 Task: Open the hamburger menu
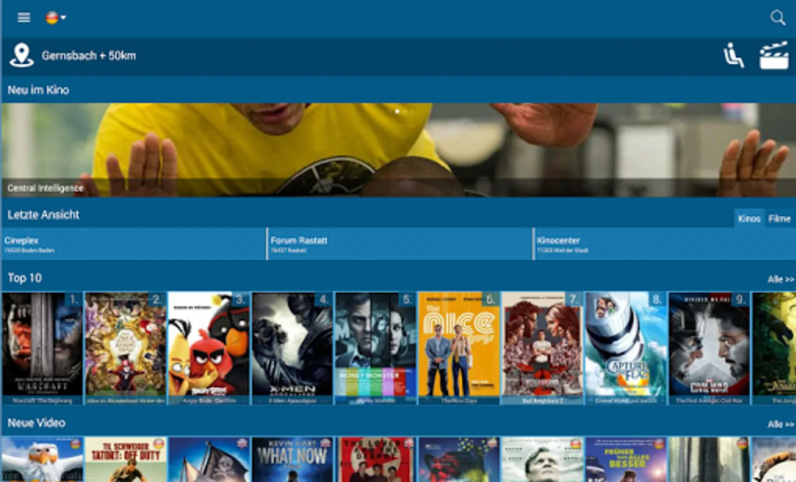[24, 18]
